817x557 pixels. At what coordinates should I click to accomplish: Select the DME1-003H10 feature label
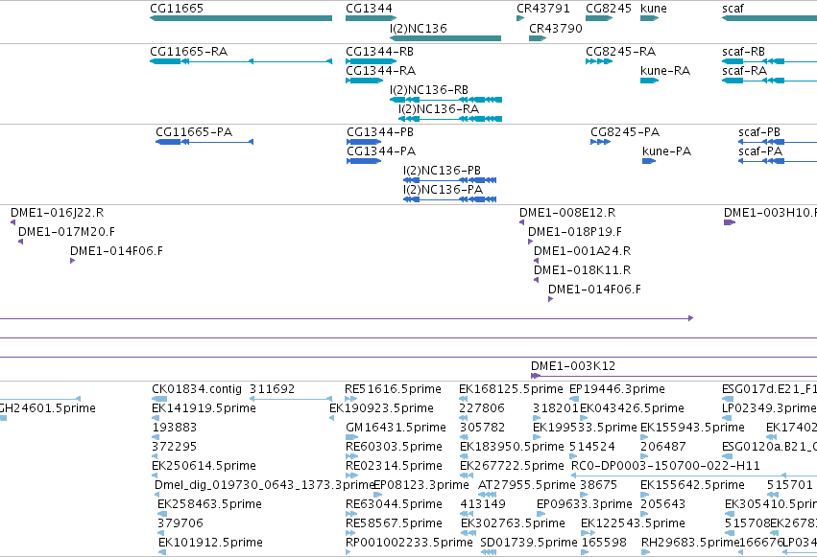[770, 213]
